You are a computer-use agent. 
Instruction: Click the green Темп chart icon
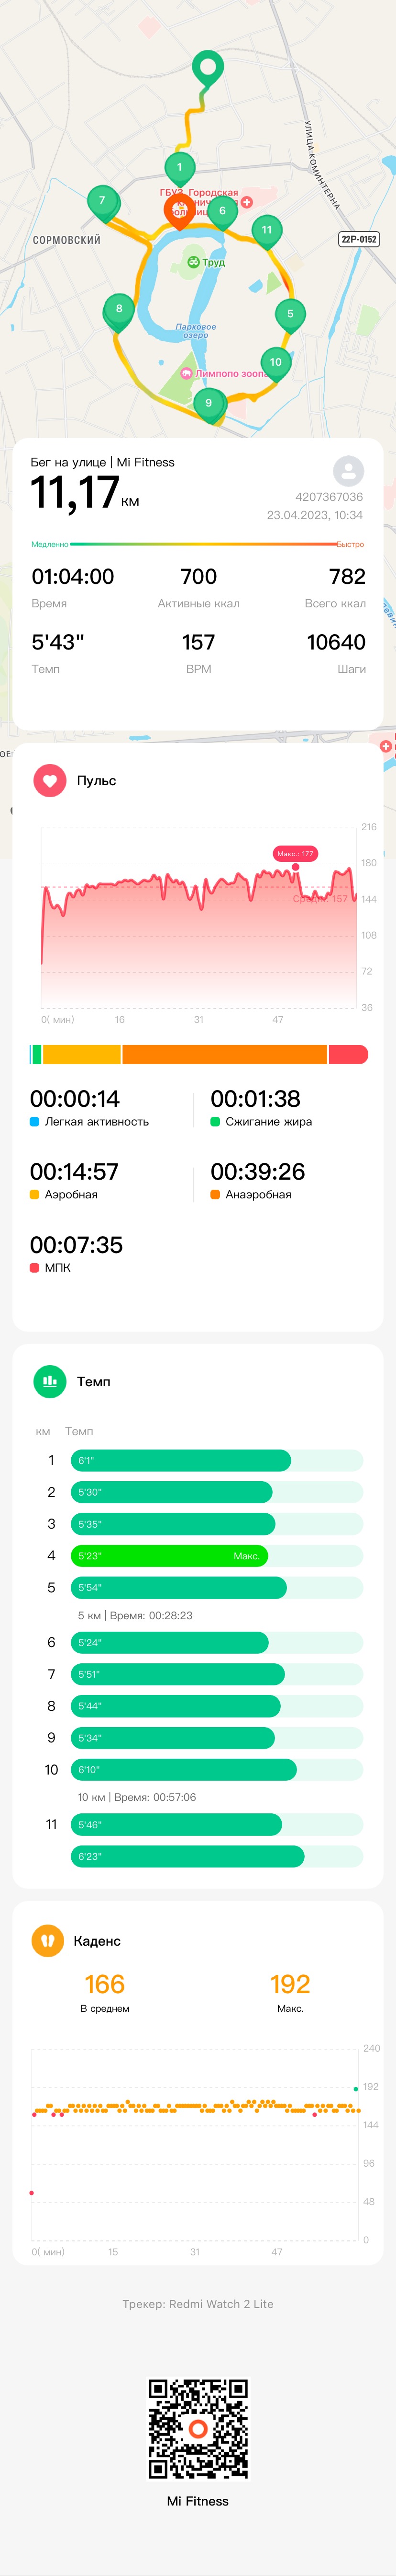50,1381
